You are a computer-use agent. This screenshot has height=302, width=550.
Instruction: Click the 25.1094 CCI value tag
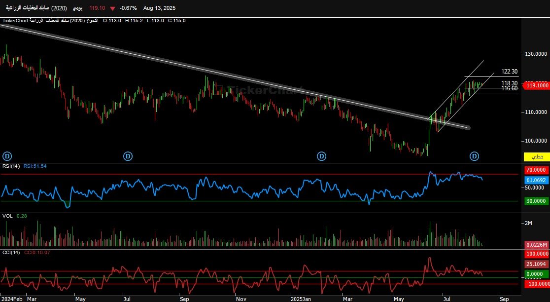(x=537, y=264)
